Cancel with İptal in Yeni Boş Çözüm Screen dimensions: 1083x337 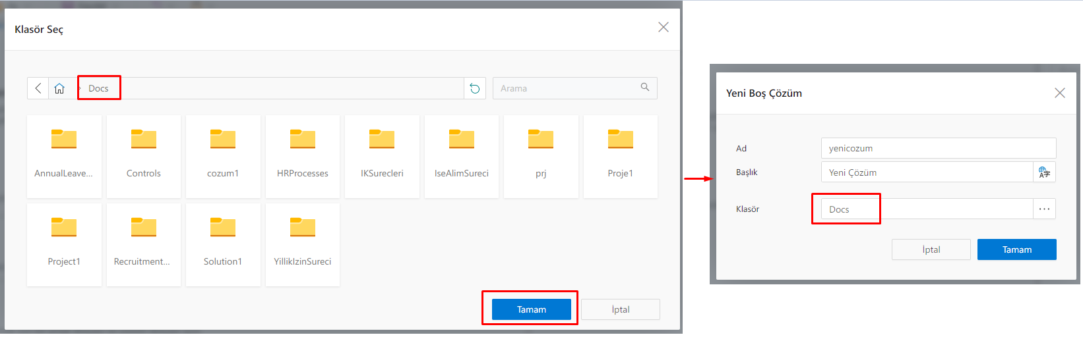pos(931,249)
